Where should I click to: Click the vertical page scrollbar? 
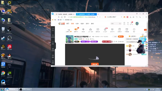coord(147,30)
